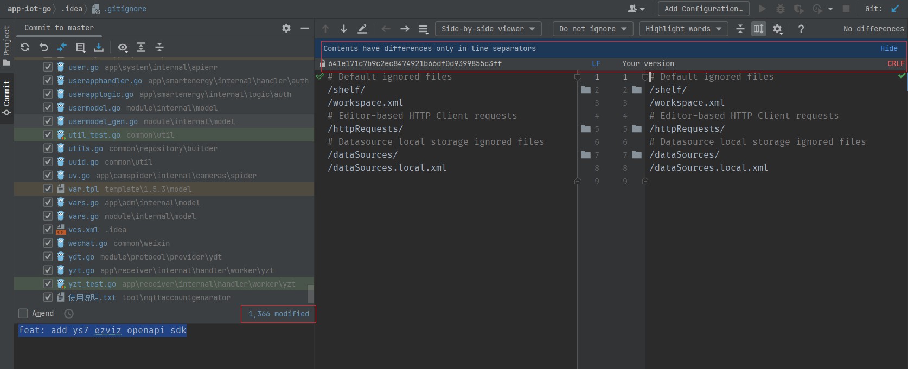Click the LF line separator label
This screenshot has height=369, width=908.
(596, 63)
